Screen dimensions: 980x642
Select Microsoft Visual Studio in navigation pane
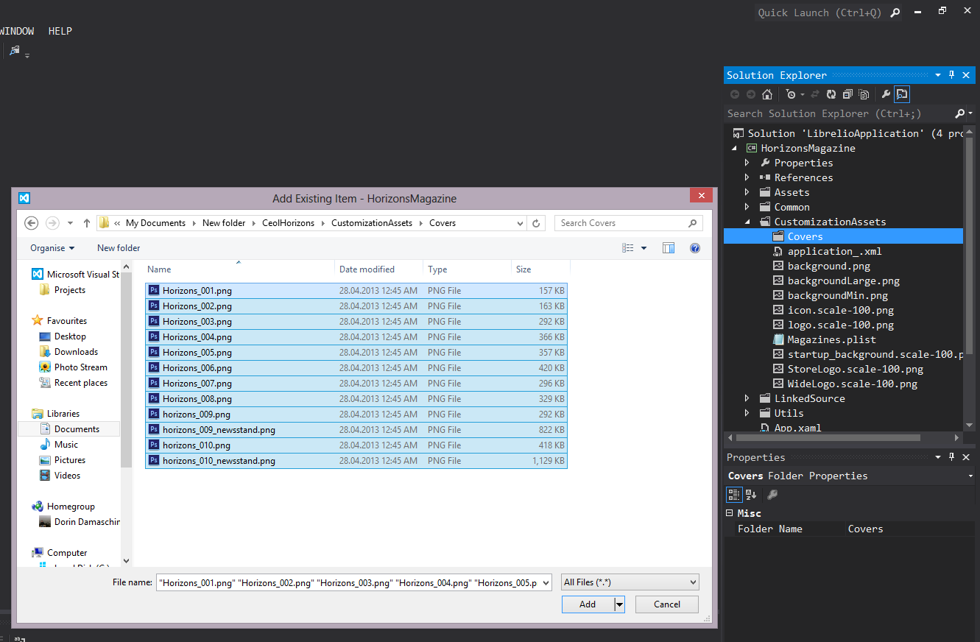(x=82, y=275)
